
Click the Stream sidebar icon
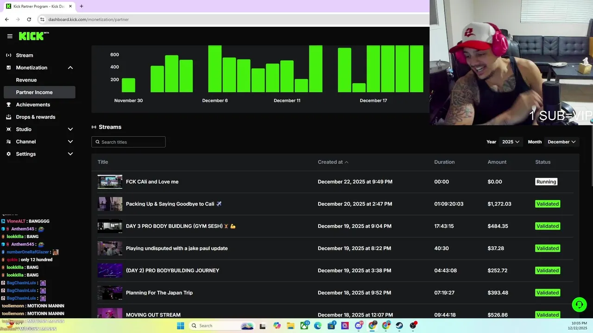point(8,55)
